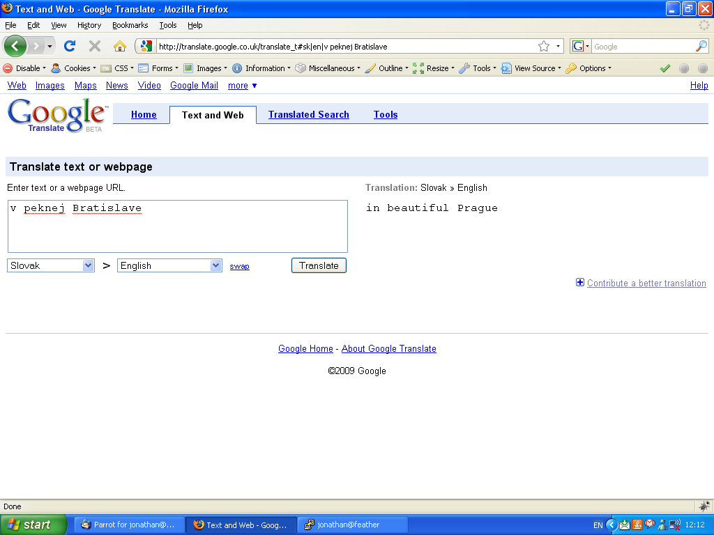Click the Google favicon in the address bar
This screenshot has height=535, width=714.
coord(146,46)
